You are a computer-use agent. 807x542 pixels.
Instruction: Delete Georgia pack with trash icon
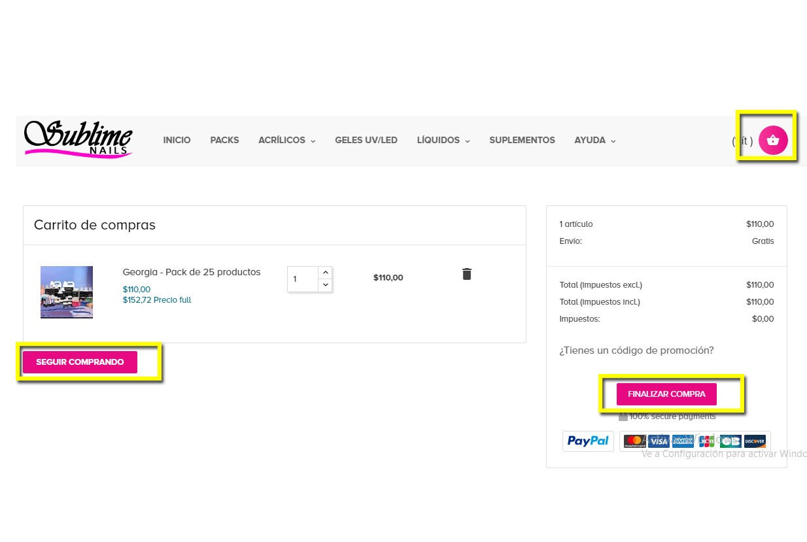click(466, 274)
